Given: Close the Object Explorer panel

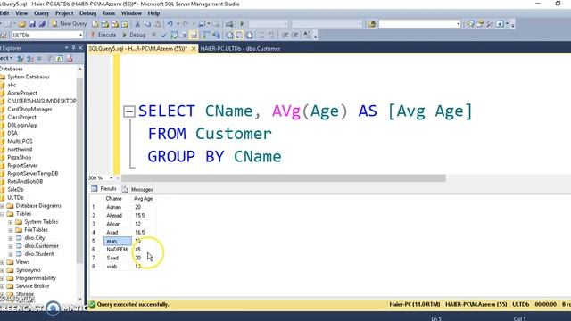Looking at the screenshot, I should [80, 48].
